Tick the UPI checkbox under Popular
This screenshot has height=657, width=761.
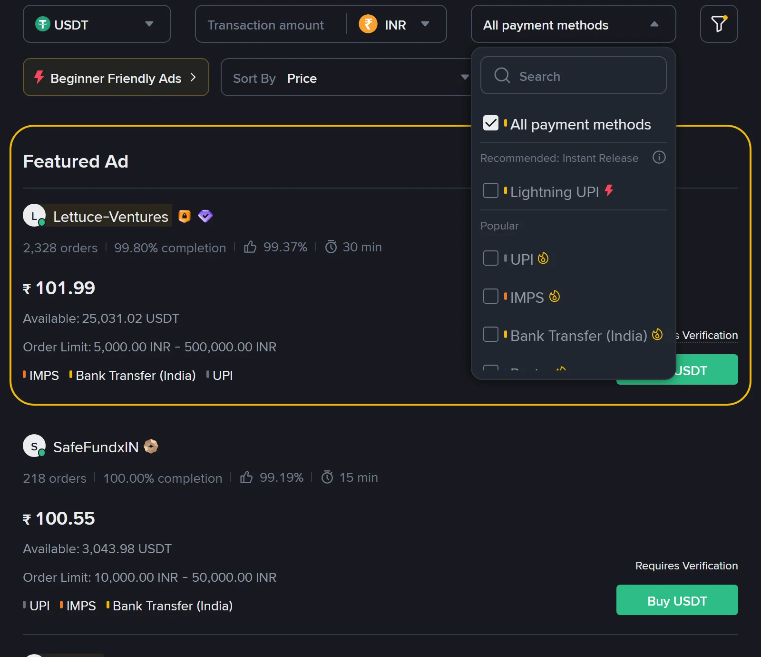[x=491, y=258]
